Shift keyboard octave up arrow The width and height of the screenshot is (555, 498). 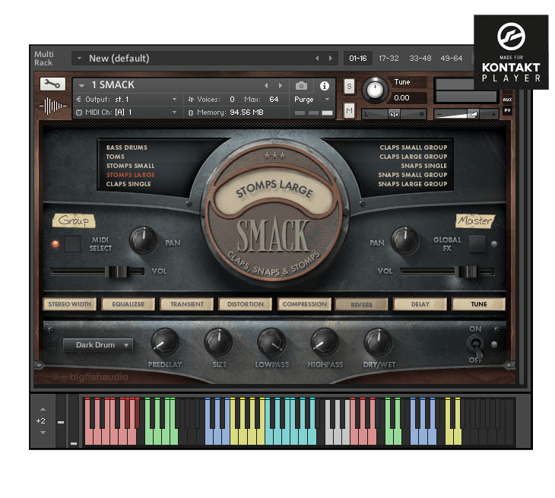43,409
